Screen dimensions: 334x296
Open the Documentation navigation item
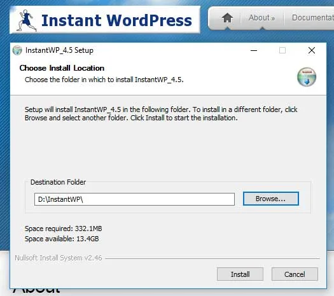(x=313, y=18)
